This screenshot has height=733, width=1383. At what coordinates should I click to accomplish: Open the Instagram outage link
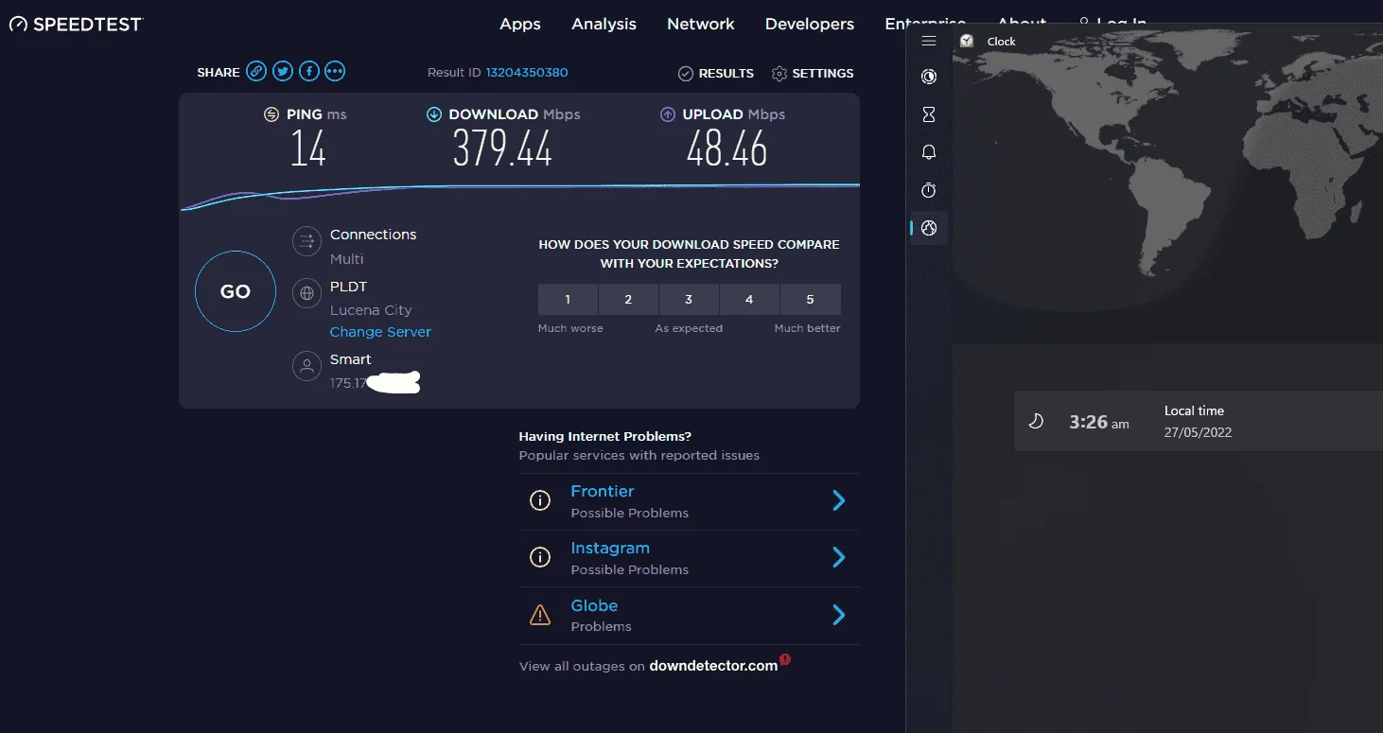click(x=610, y=549)
